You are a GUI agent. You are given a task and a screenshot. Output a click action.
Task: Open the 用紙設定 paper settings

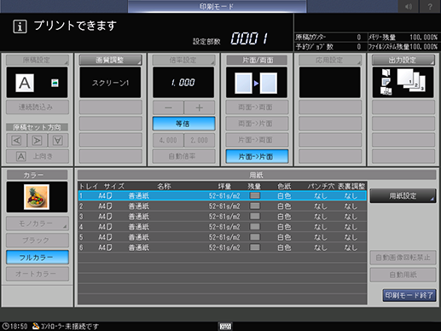[x=403, y=195]
